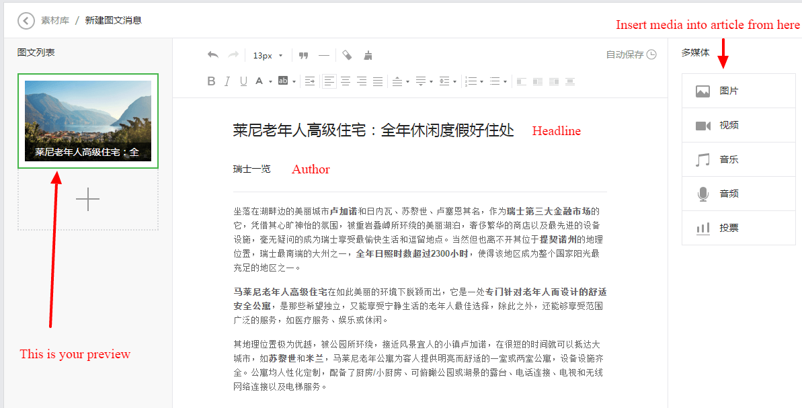This screenshot has height=408, width=802.
Task: Click the headline title input field
Action: 373,130
